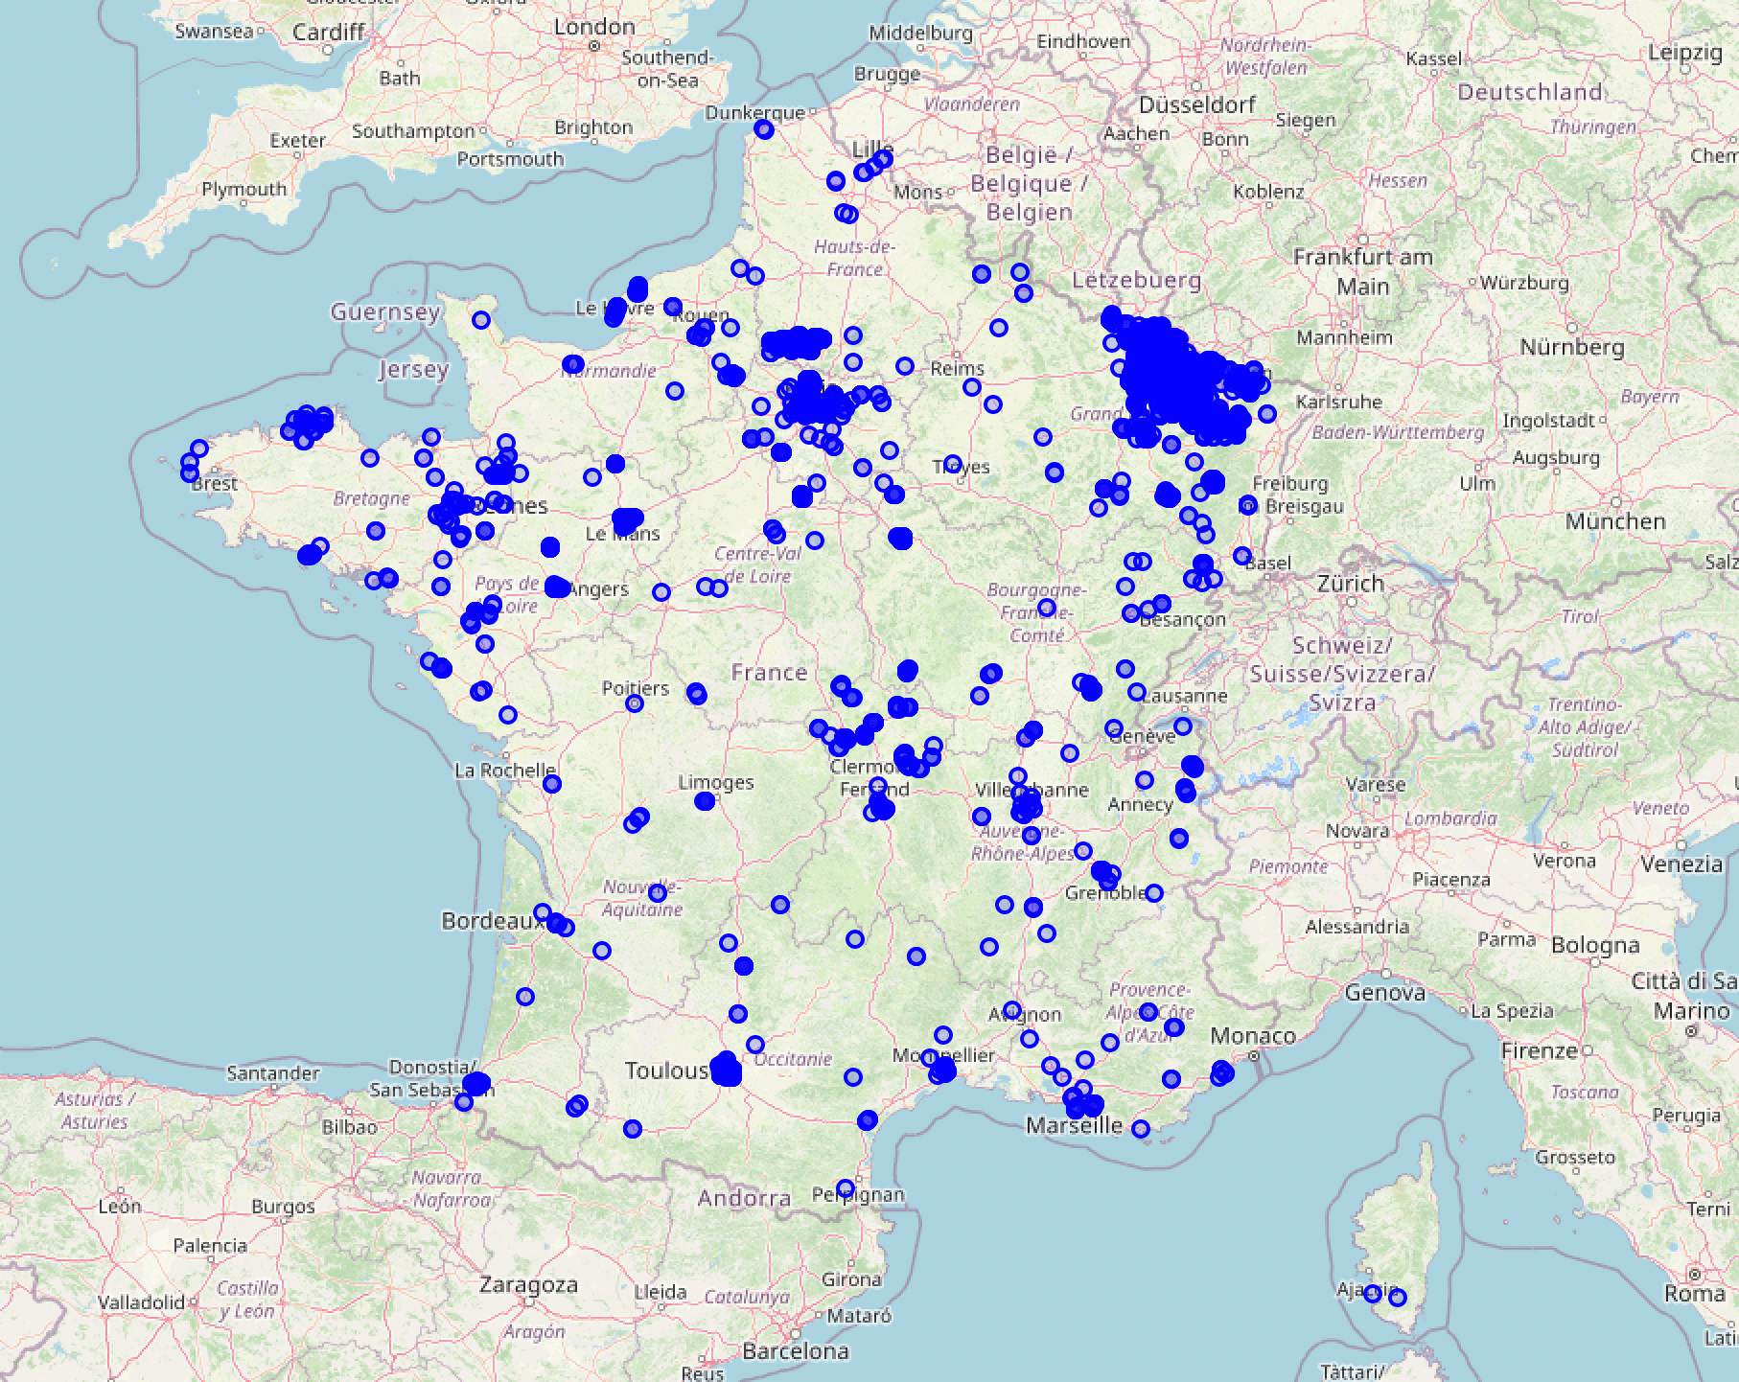This screenshot has width=1739, height=1382.
Task: Select the marker next to Perpignan label
Action: coord(846,1189)
